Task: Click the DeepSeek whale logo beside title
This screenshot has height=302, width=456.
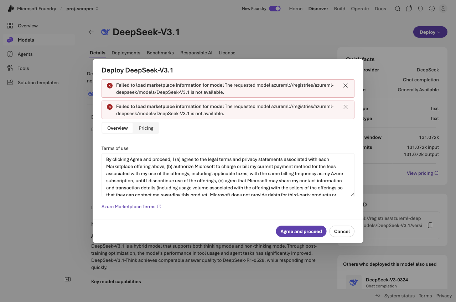Action: [x=105, y=32]
